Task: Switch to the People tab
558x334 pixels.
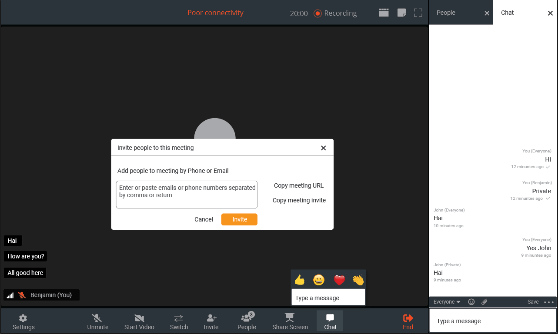Action: [446, 13]
